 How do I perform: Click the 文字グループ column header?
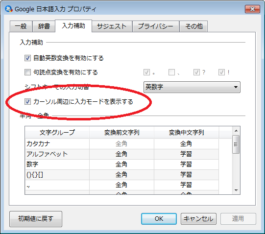tap(57, 133)
